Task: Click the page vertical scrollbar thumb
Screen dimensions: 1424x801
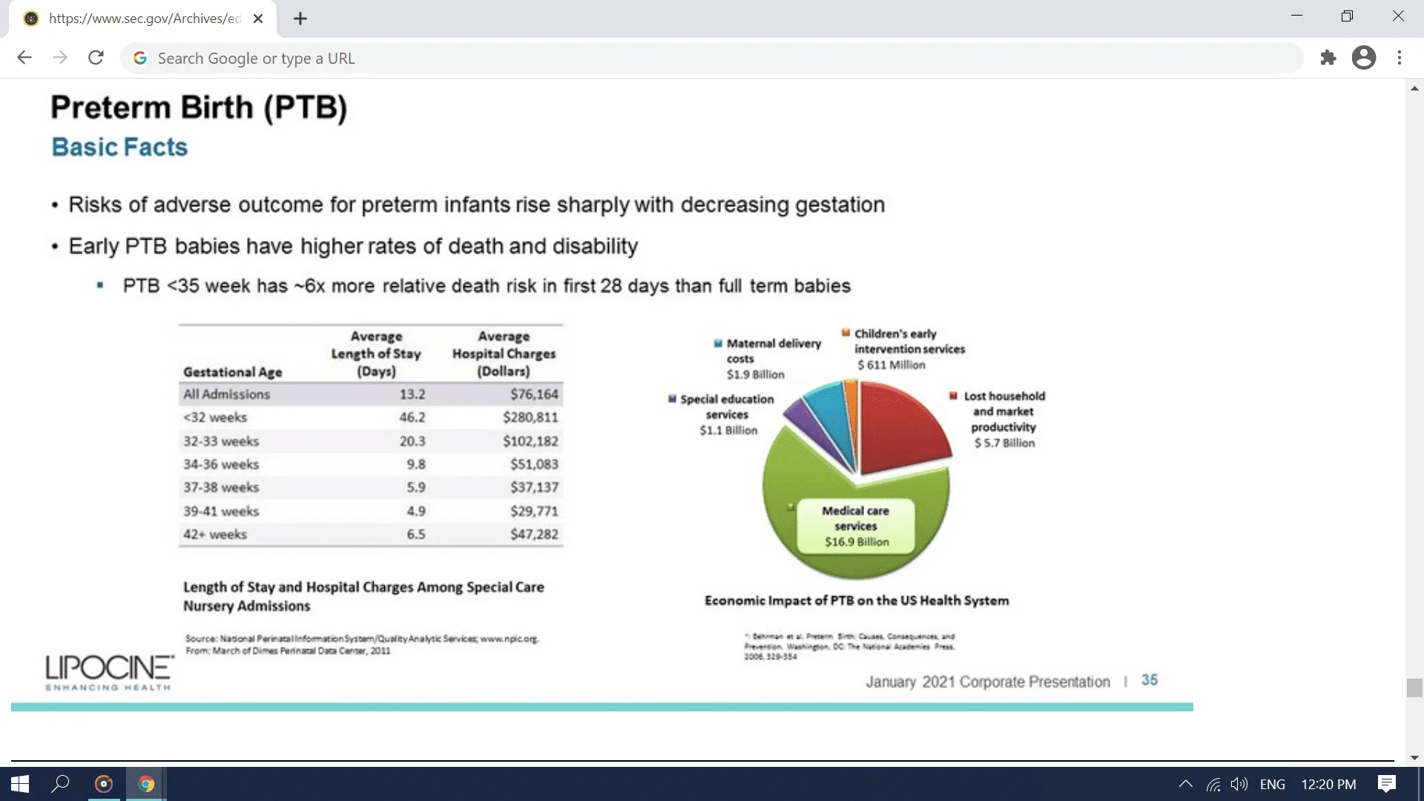Action: click(x=1414, y=688)
